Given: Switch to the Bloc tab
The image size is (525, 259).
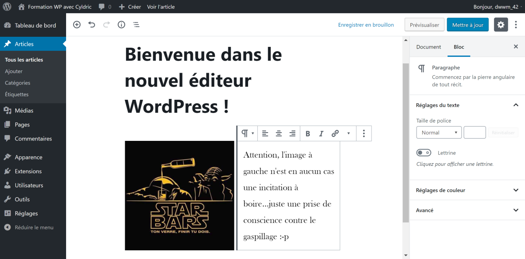Looking at the screenshot, I should pyautogui.click(x=459, y=47).
